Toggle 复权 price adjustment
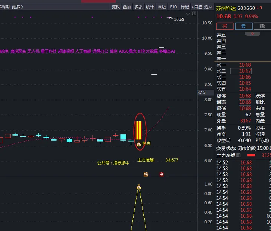Viewport: 271px width, 231px height. pos(116,7)
